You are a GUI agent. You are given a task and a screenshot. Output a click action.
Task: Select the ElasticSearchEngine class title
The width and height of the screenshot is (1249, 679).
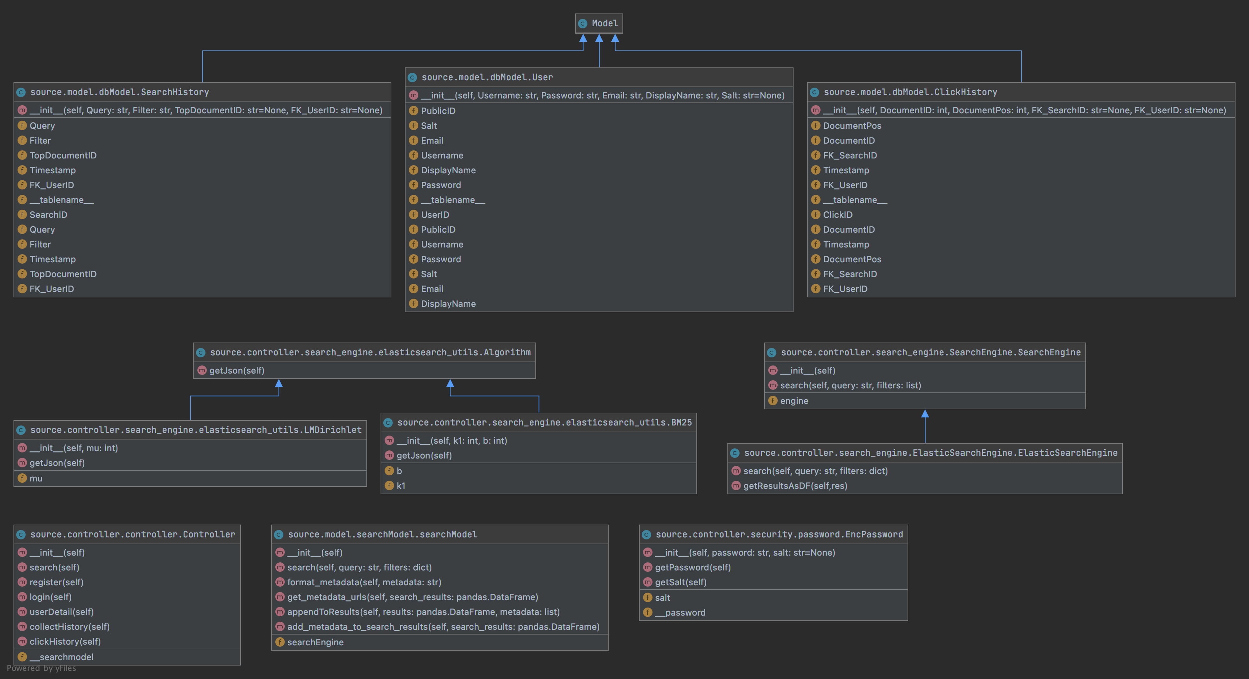(931, 453)
